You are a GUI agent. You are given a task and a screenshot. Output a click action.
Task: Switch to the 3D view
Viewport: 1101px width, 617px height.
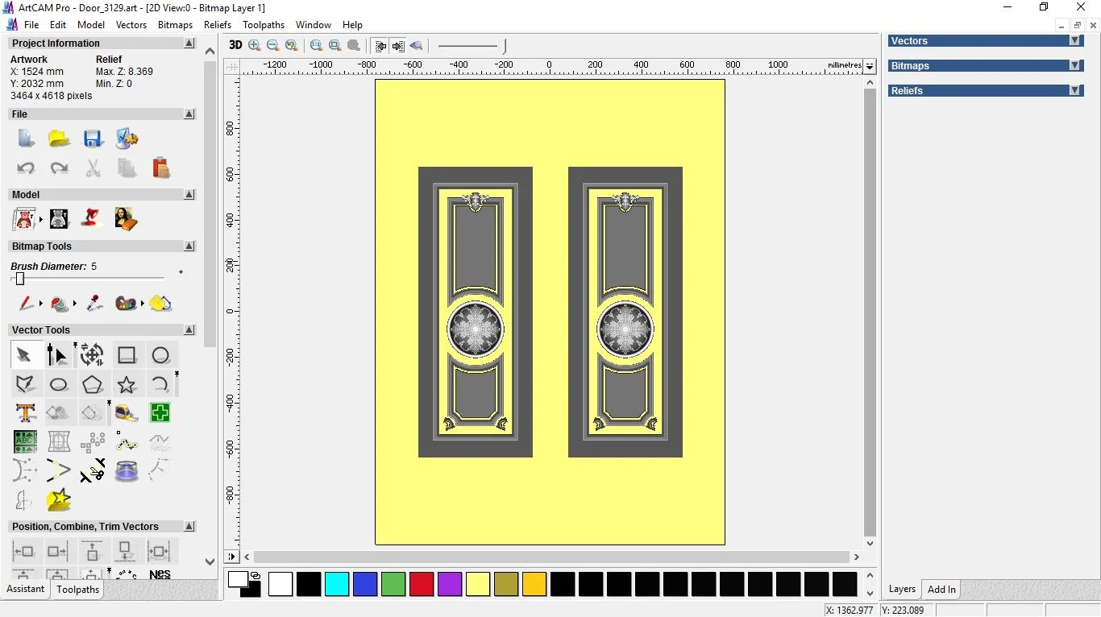pos(235,45)
